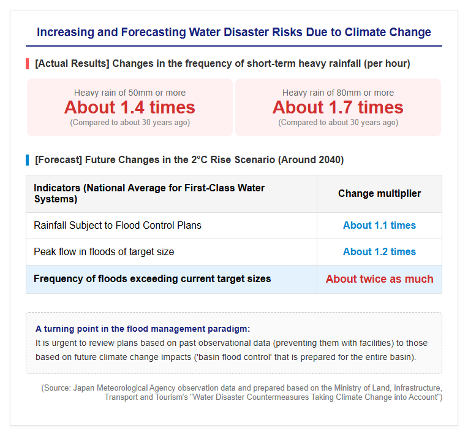
Task: Click the paradigm note body text
Action: pos(232,350)
